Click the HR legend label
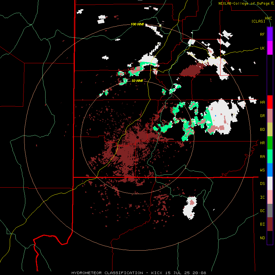The height and width of the screenshot is (275, 275). coord(262,143)
